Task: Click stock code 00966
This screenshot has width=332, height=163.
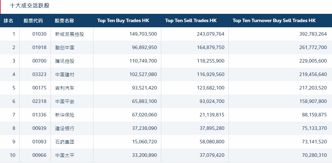Action: tap(39, 155)
